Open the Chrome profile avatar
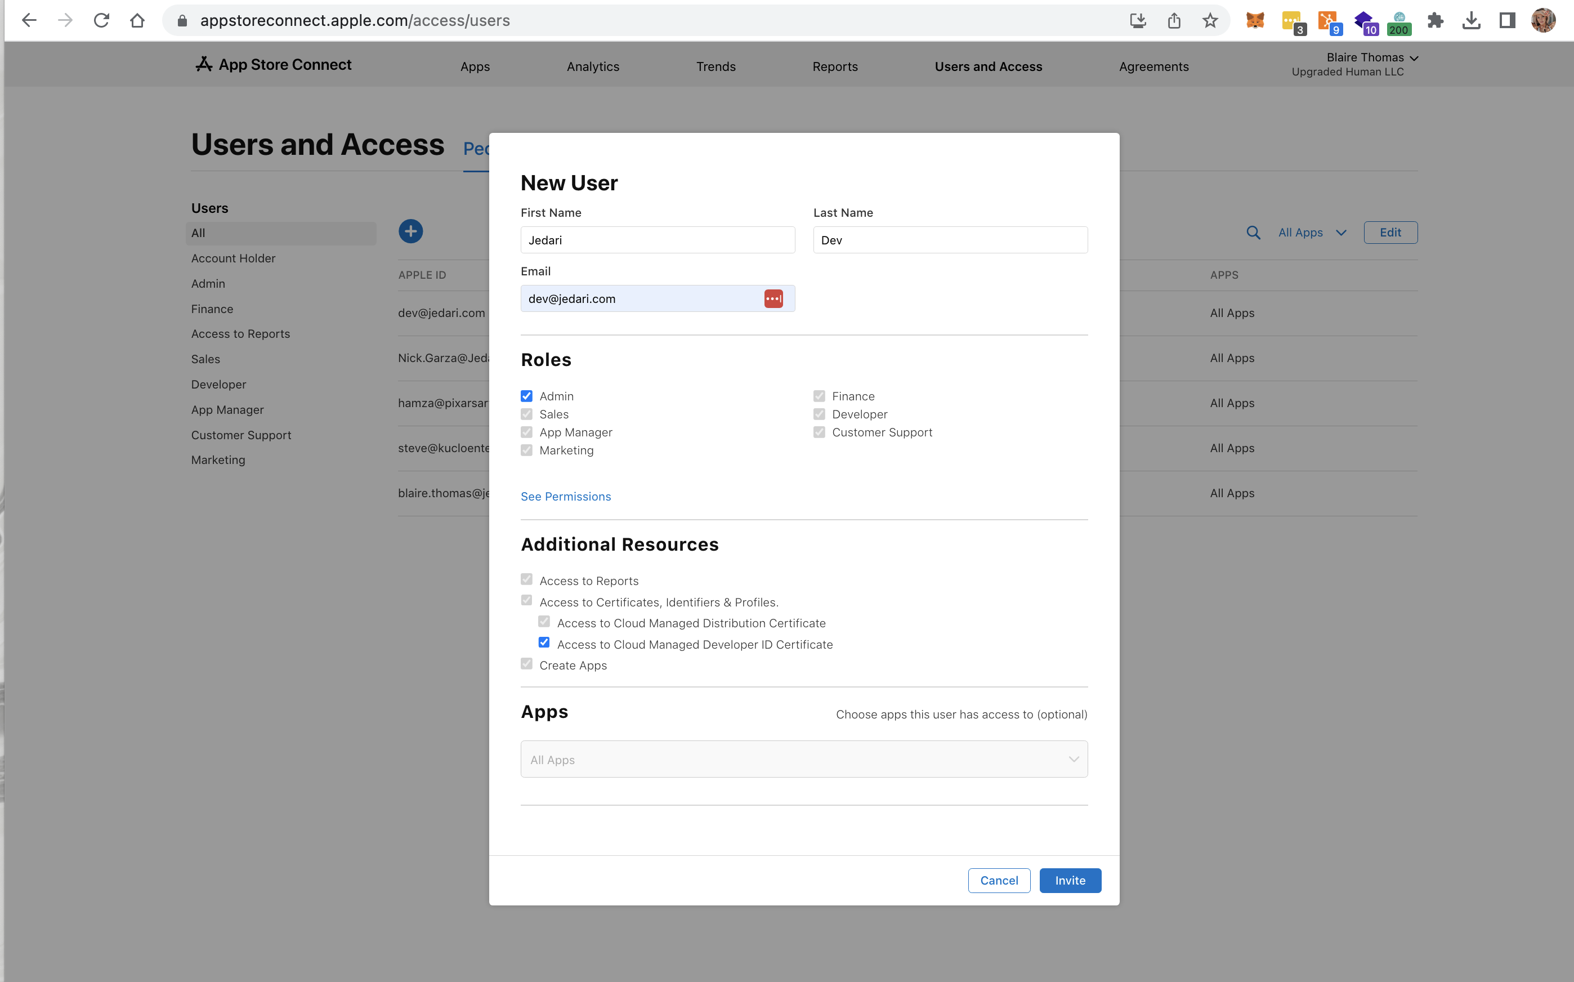 pyautogui.click(x=1544, y=20)
